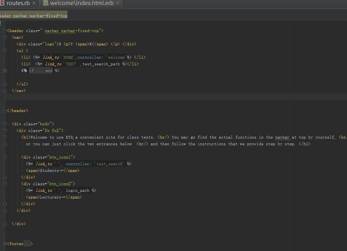Click the login_path reference in code
The image size is (347, 251).
(78, 190)
